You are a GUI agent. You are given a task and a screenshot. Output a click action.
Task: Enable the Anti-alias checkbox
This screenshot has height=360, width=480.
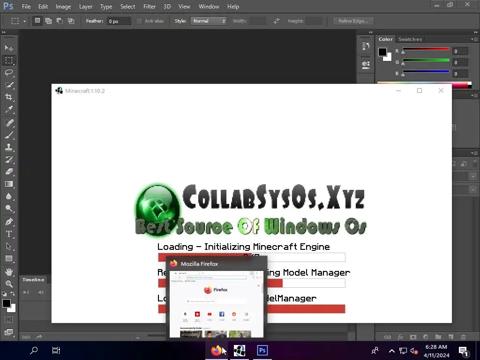coord(139,21)
